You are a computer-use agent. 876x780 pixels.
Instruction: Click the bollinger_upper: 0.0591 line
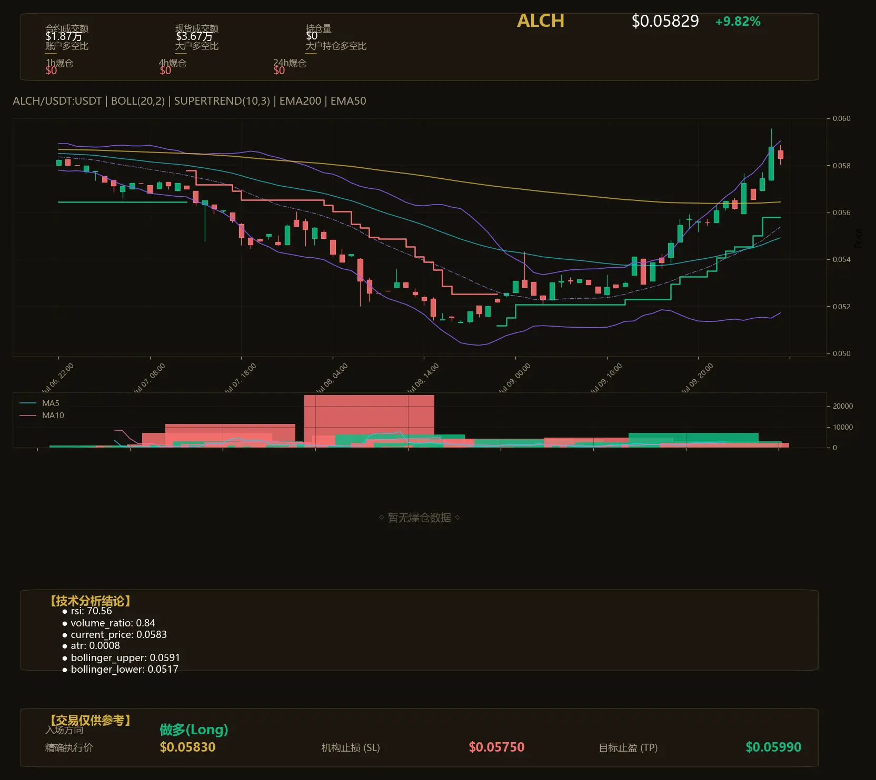[121, 658]
